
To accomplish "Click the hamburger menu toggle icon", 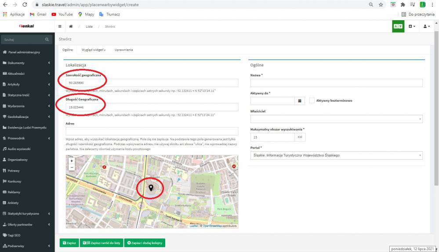I will [x=60, y=26].
